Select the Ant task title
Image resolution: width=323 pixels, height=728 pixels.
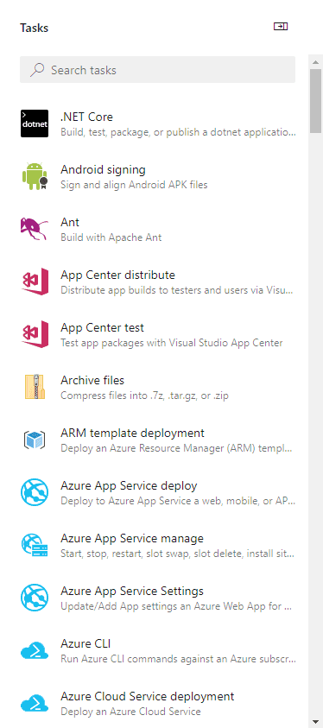[70, 223]
